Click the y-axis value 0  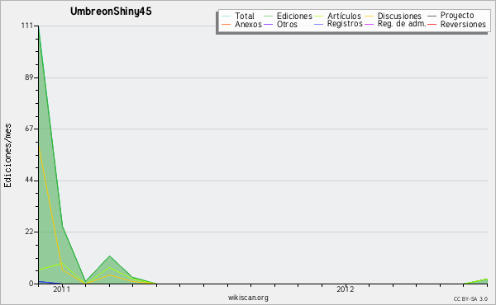(31, 284)
